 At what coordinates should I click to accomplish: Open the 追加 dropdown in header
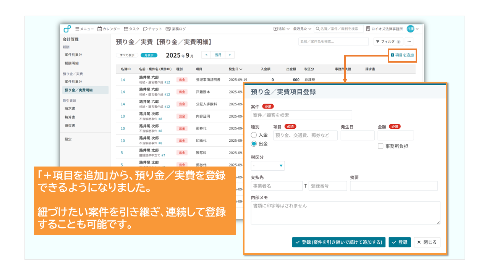tap(282, 29)
